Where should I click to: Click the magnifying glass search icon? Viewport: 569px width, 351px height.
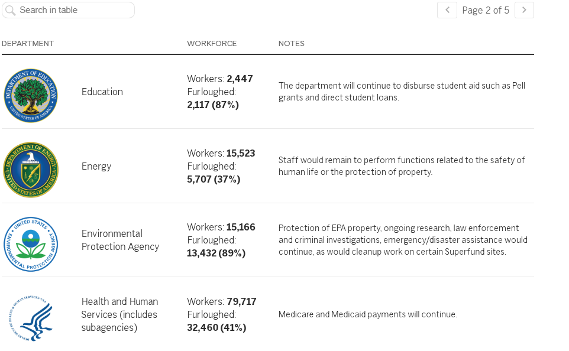pos(10,10)
